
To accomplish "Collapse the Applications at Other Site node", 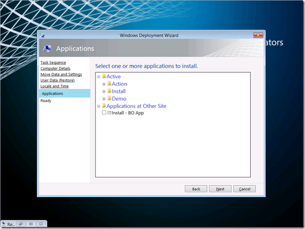I will pos(99,106).
